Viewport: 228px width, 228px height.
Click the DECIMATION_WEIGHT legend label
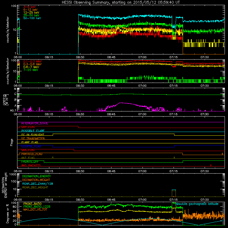(36, 180)
